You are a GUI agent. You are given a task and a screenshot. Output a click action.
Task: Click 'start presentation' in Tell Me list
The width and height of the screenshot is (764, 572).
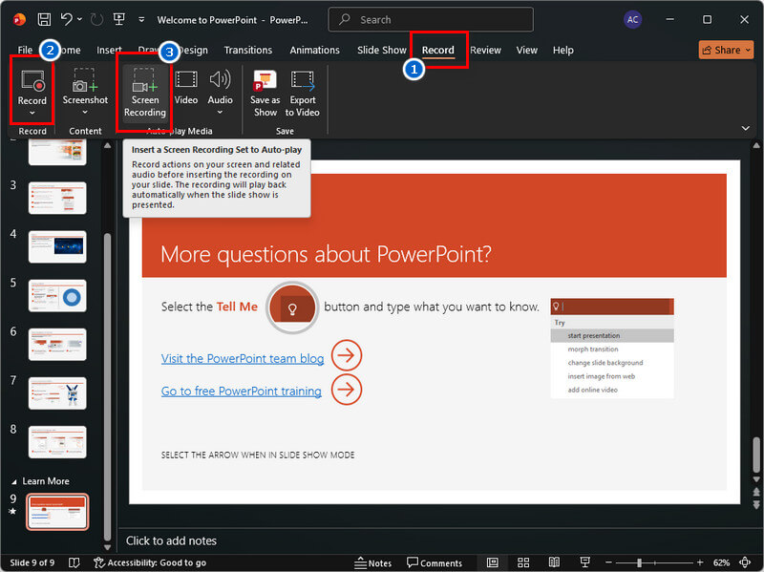pos(593,336)
